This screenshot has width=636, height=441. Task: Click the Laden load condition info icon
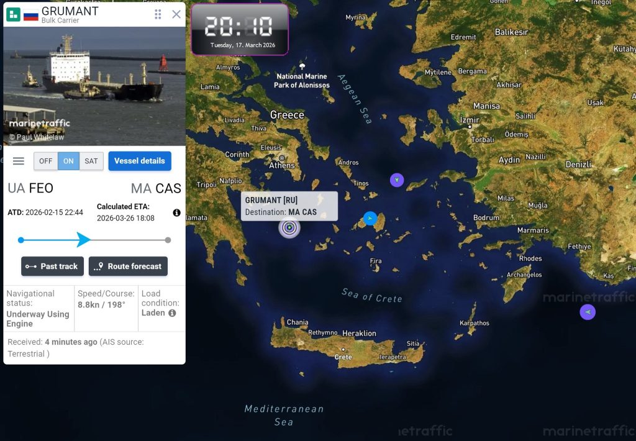173,313
